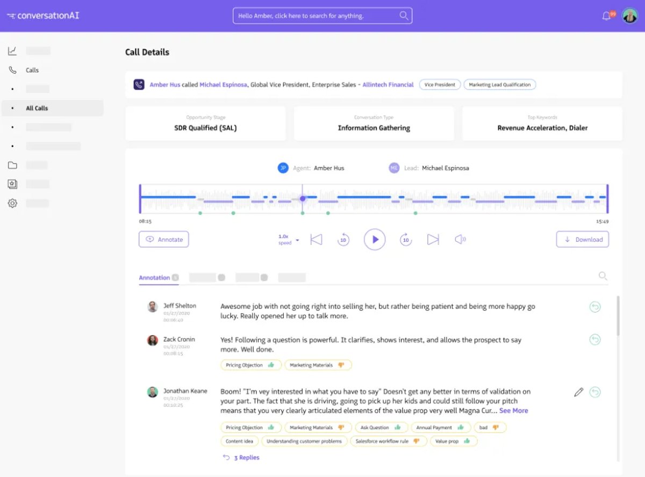Click the search for anything field
This screenshot has width=645, height=477.
click(x=322, y=16)
